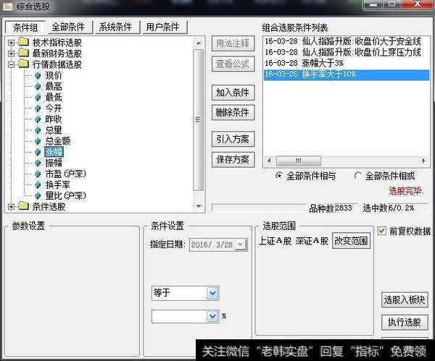The width and height of the screenshot is (435, 361).
Task: Open the percentage value dropdown arrow
Action: tap(212, 316)
